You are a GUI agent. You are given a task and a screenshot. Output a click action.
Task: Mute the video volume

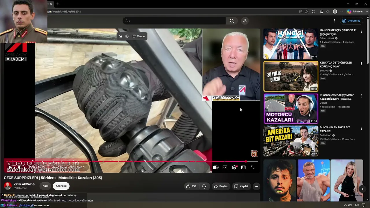(20, 167)
